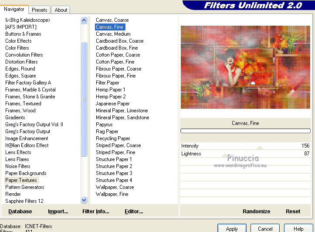The image size is (315, 232).
Task: Click Database button
Action: [x=20, y=212]
